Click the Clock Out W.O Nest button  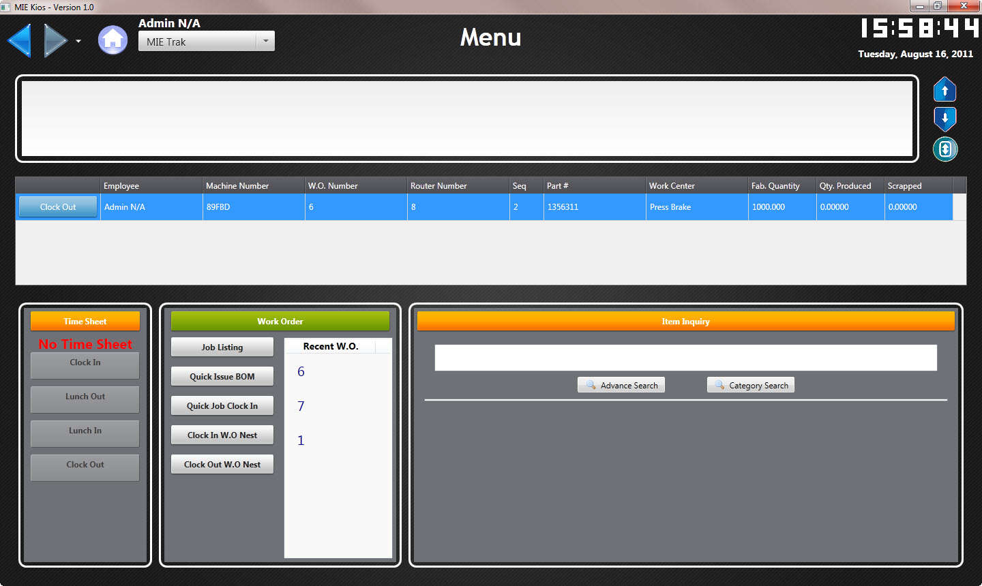pyautogui.click(x=222, y=464)
